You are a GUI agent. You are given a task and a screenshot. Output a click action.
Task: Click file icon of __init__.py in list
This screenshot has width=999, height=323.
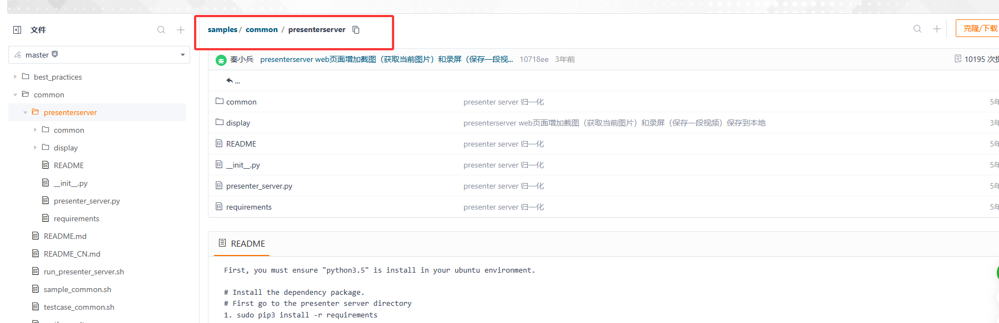click(219, 164)
